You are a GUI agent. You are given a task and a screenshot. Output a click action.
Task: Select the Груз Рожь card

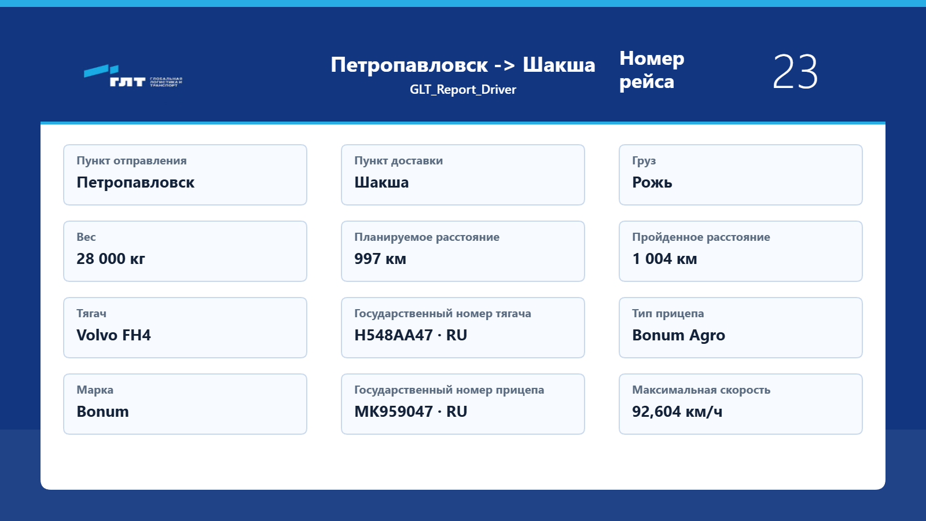(x=741, y=175)
